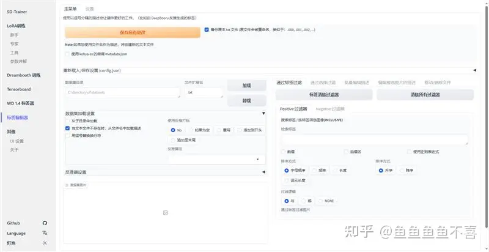Image resolution: width=489 pixels, height=252 pixels.
Task: Open the Github icon link in sidebar
Action: (45, 223)
